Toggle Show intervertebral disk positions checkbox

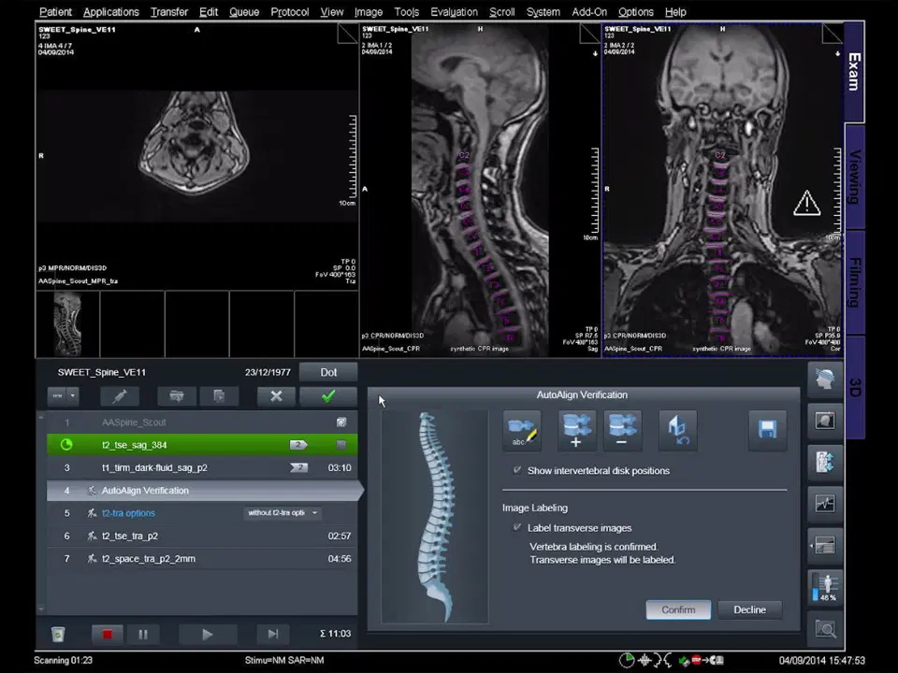click(517, 471)
